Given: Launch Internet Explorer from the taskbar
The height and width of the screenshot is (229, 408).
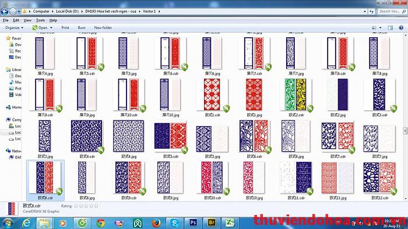Looking at the screenshot, I should pyautogui.click(x=26, y=223).
